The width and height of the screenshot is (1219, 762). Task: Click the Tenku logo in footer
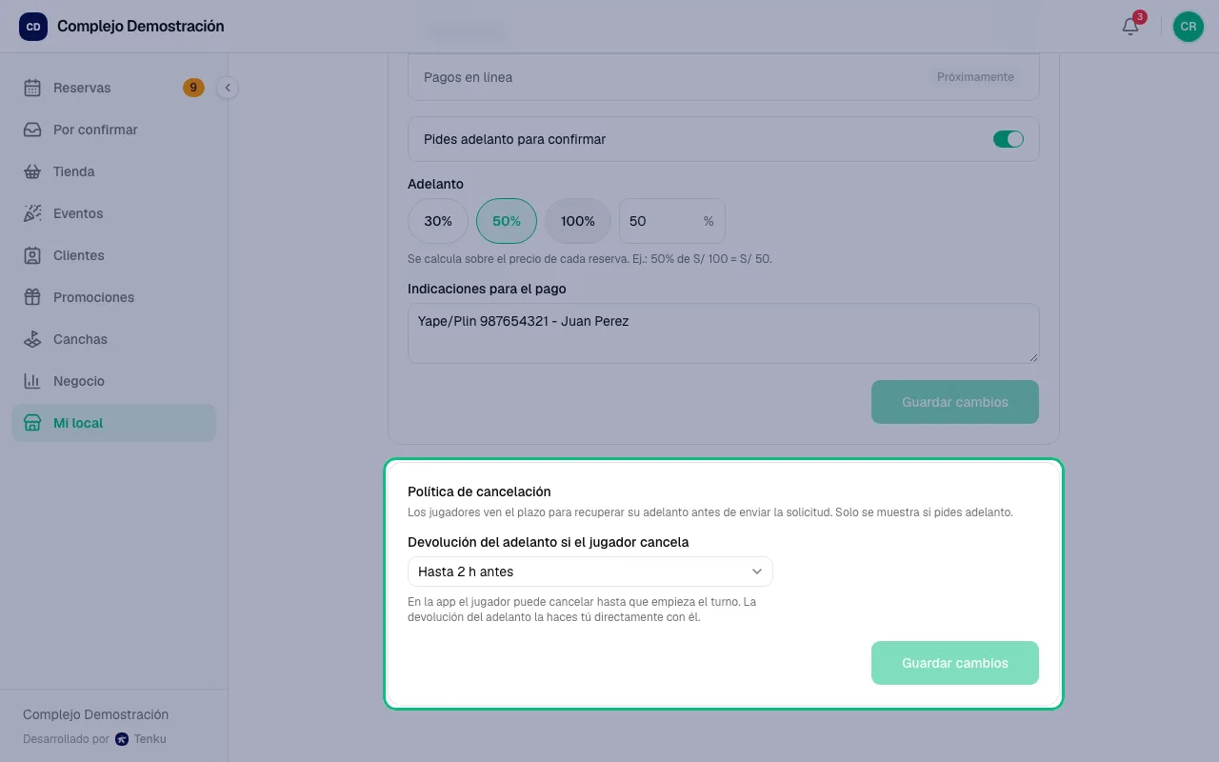[122, 739]
